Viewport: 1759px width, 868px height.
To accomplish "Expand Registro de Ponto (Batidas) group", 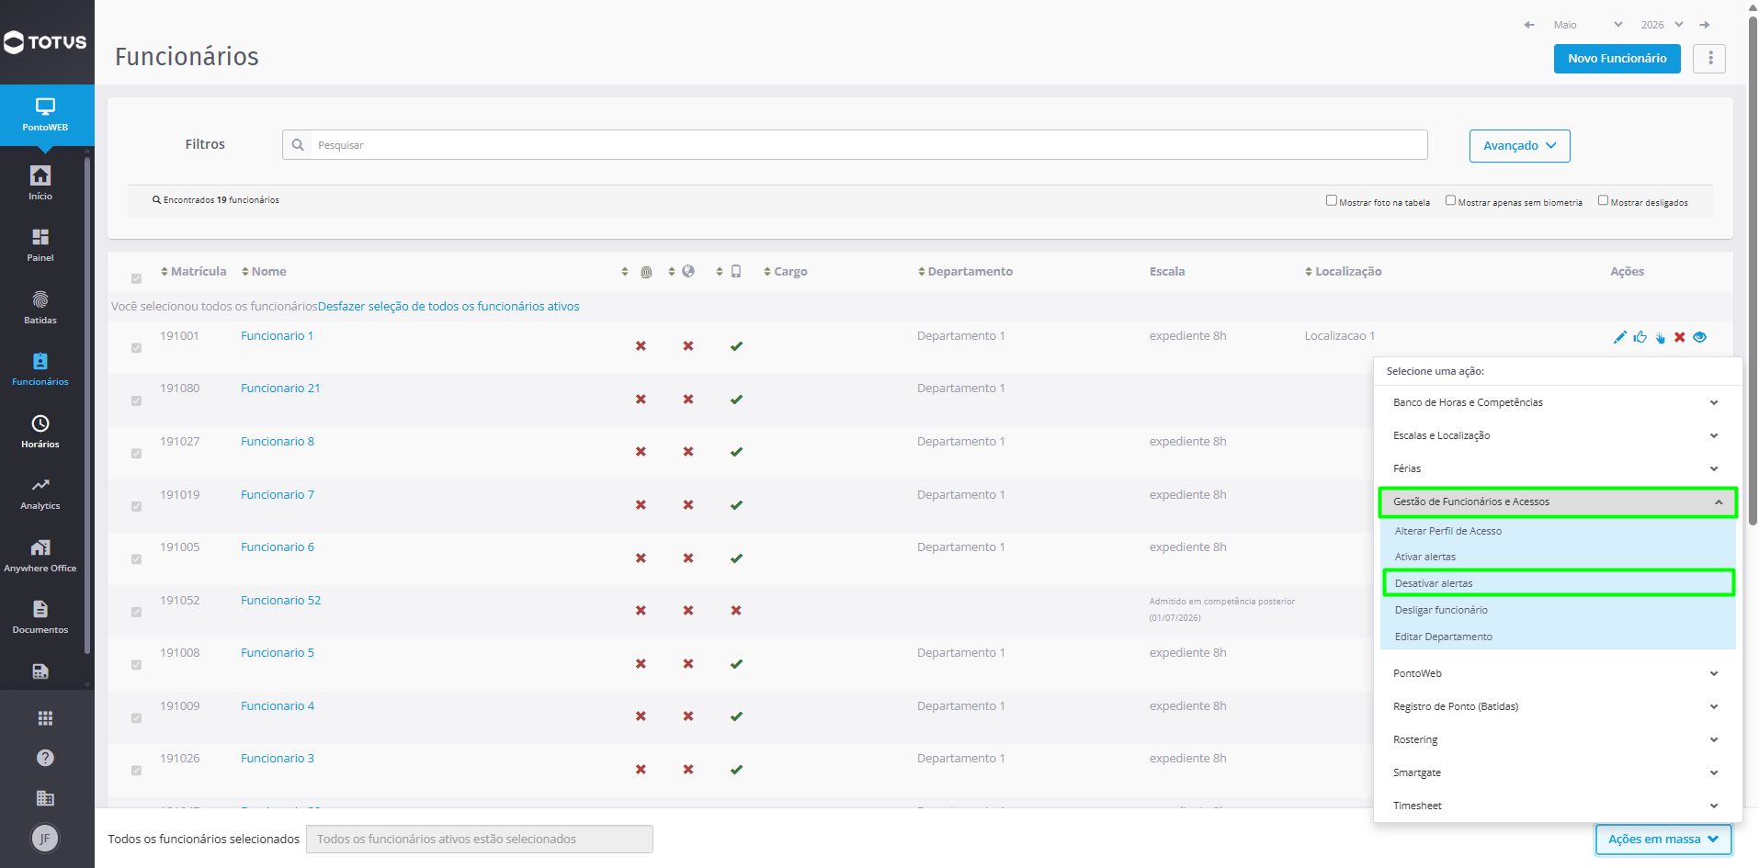I will [1557, 706].
